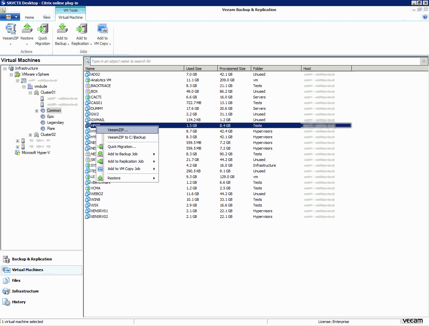429x326 pixels.
Task: Open Backup & Replication navigation pane
Action: (41, 259)
